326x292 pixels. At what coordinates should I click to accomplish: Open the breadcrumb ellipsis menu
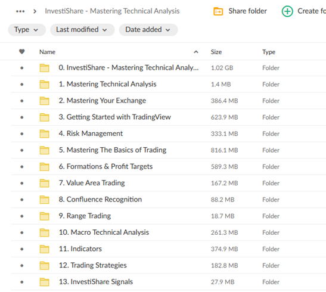click(x=20, y=11)
